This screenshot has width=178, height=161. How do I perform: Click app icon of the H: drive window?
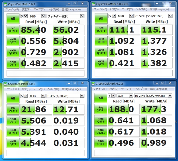pyautogui.click(x=93, y=84)
